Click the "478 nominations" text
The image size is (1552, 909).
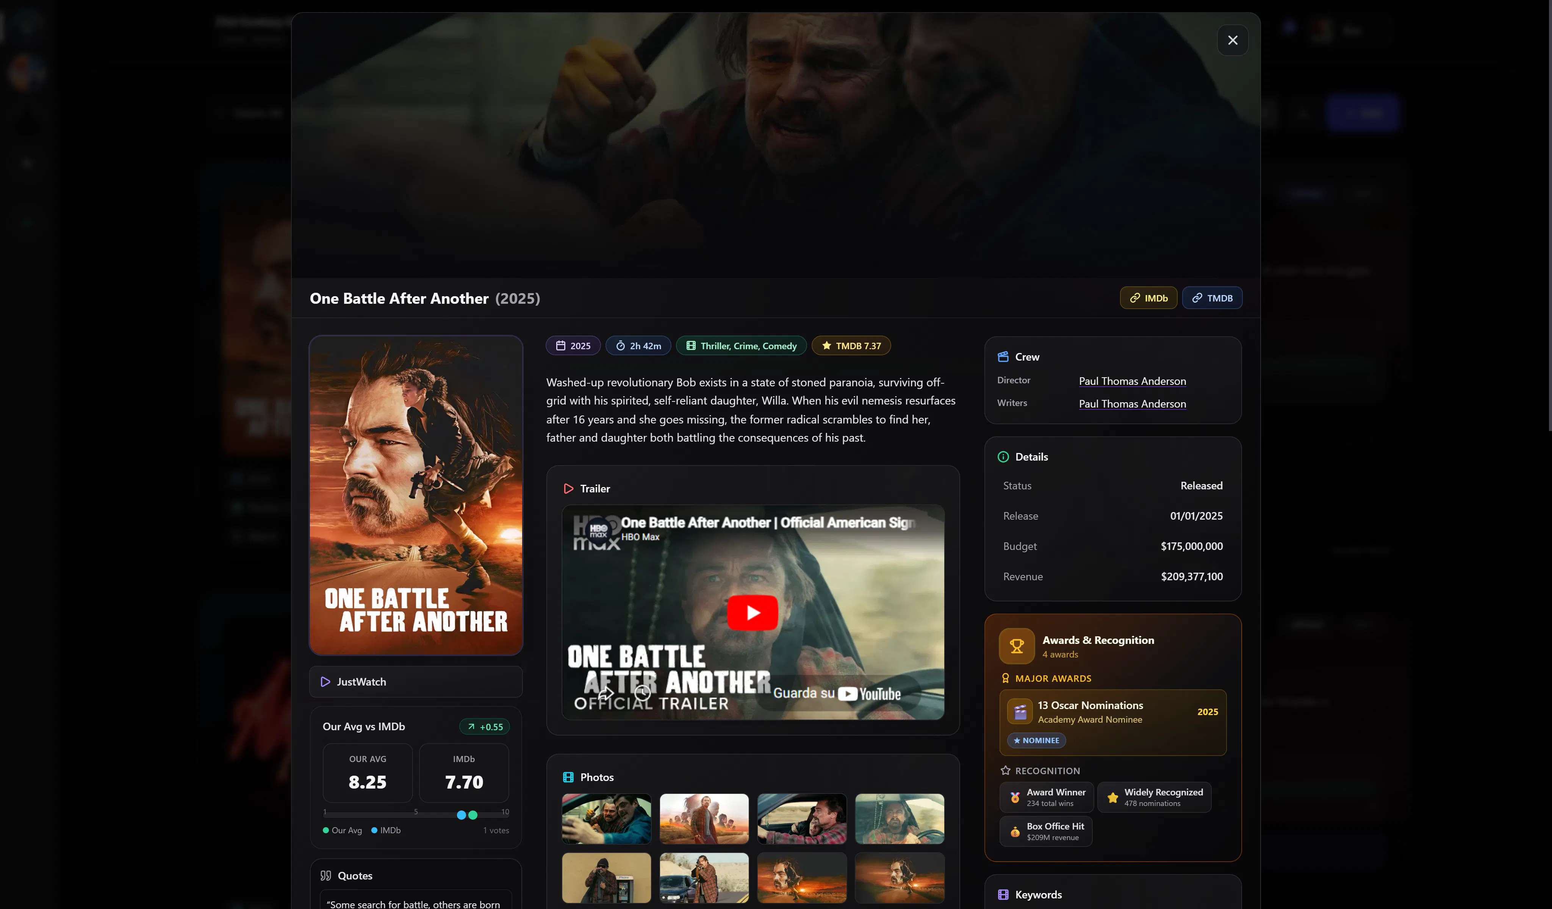(x=1151, y=804)
